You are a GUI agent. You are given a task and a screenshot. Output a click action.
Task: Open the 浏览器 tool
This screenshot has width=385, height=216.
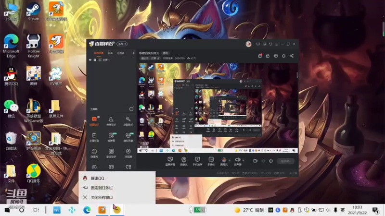tap(128, 153)
